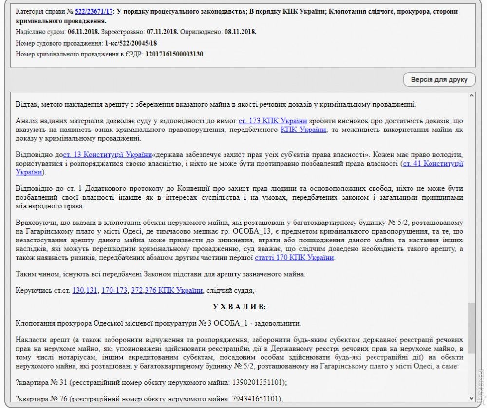The image size is (487, 408).
Task: Follow the "КПК України" link after "передбаченого"
Action: tap(303, 130)
